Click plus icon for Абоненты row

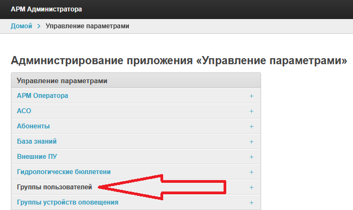tap(251, 127)
